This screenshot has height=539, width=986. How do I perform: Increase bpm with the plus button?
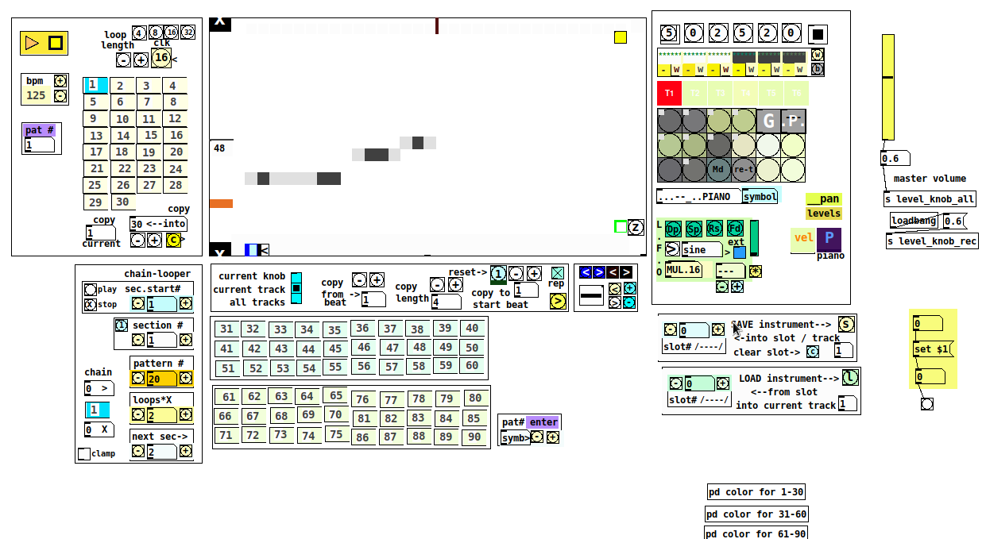coord(60,81)
